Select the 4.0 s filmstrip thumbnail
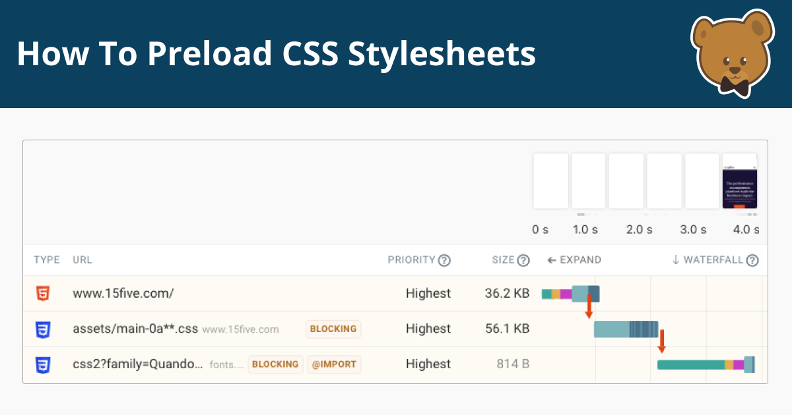792x415 pixels. coord(739,181)
